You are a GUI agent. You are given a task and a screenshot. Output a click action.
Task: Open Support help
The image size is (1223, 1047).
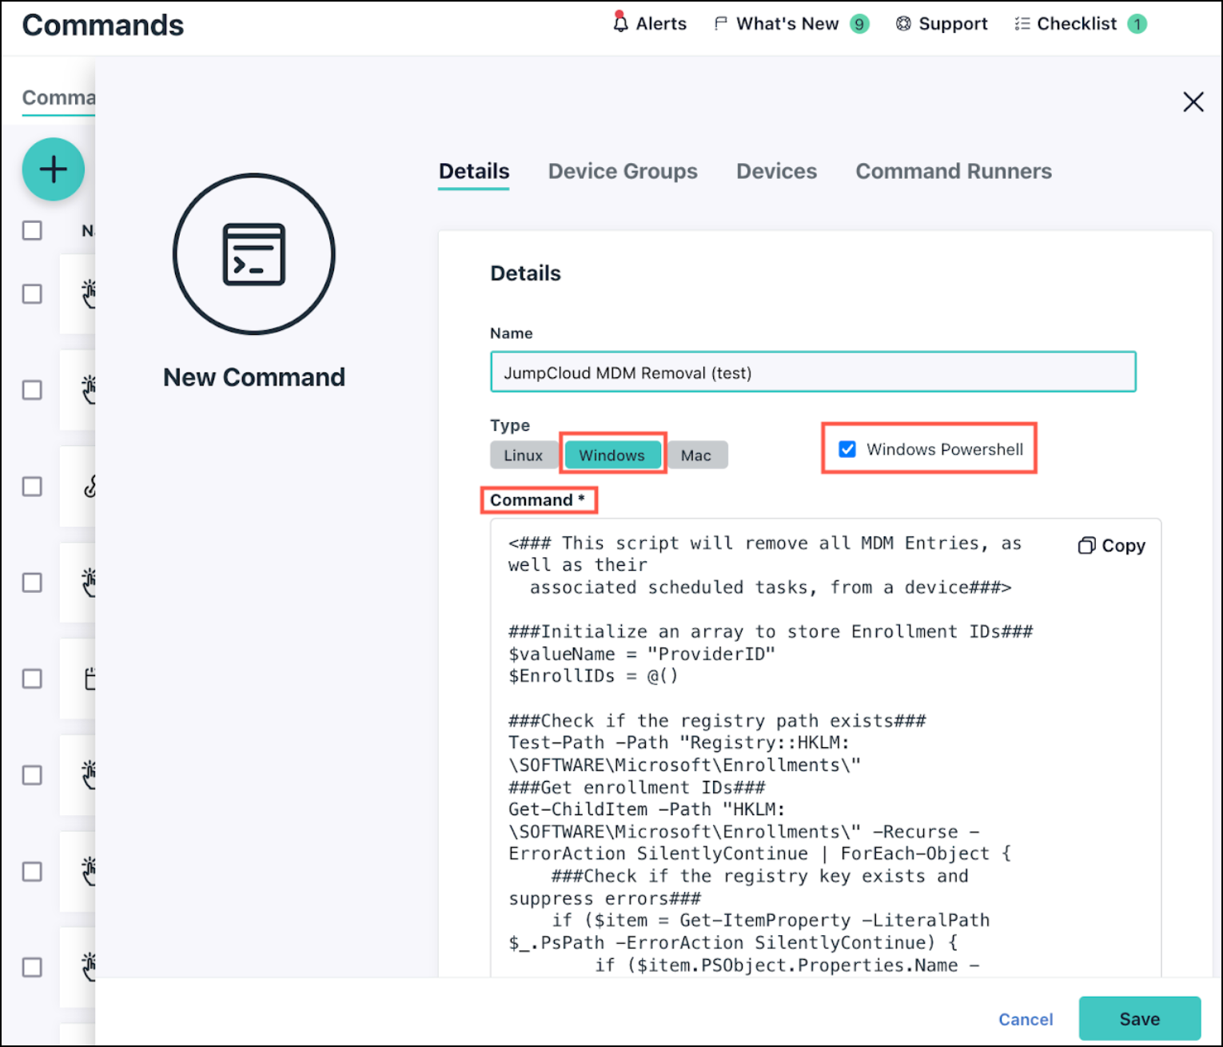click(941, 23)
